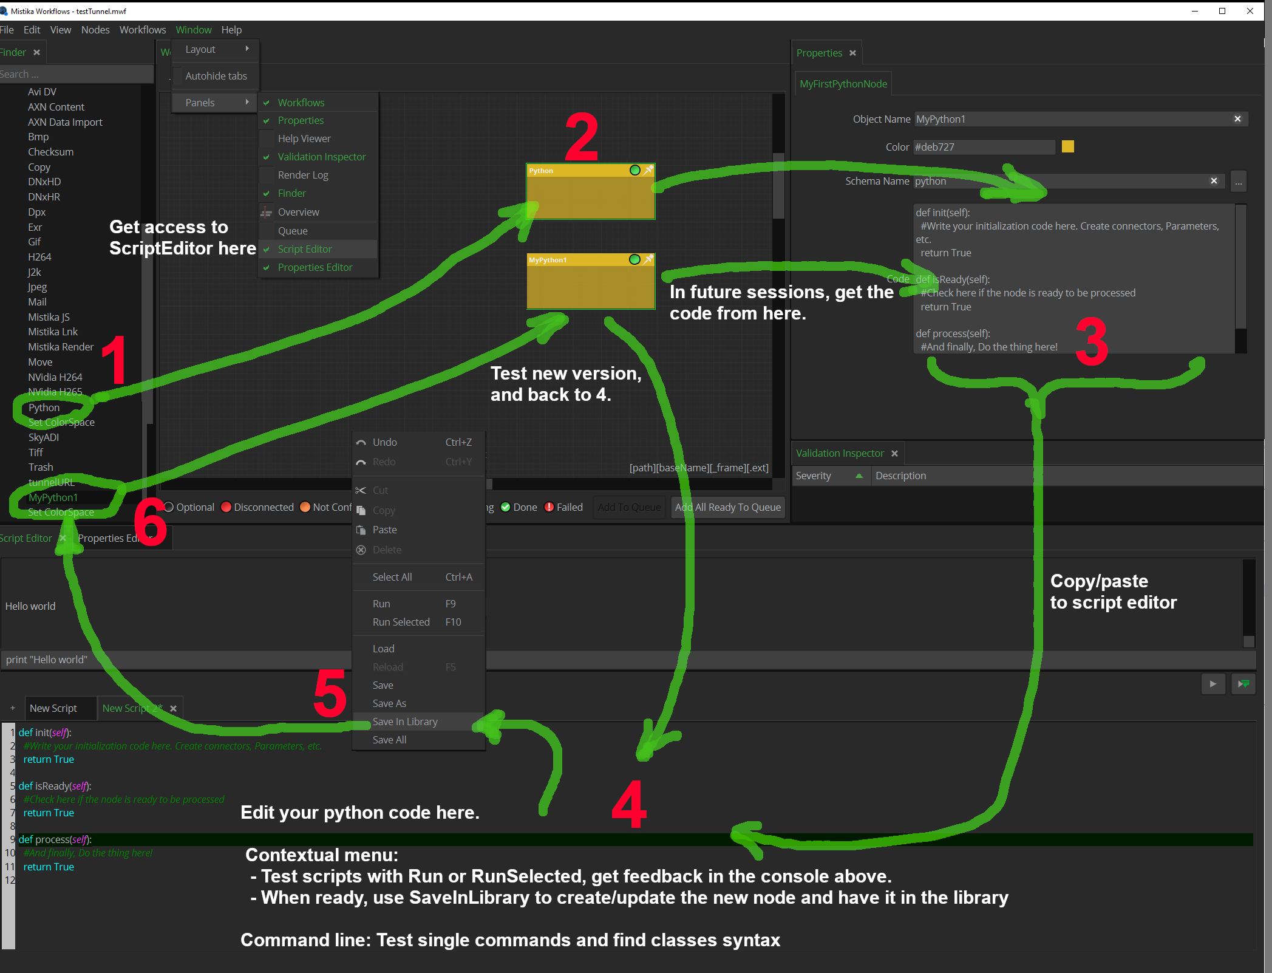Expand the Panels submenu

tap(216, 103)
